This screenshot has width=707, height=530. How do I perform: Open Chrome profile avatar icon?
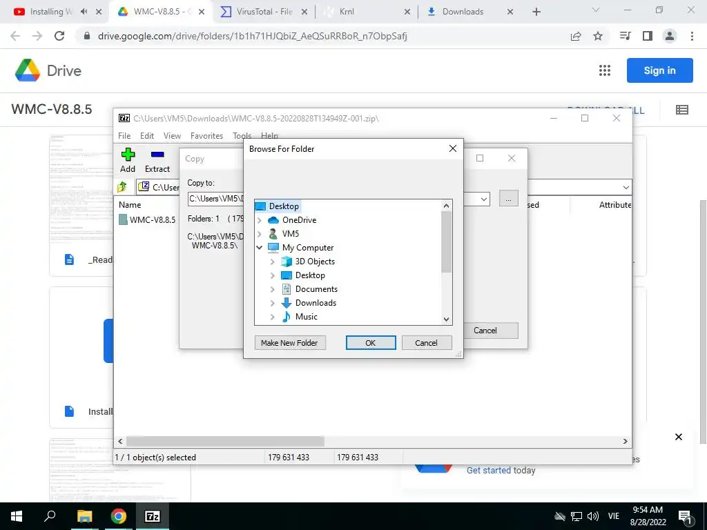(670, 36)
